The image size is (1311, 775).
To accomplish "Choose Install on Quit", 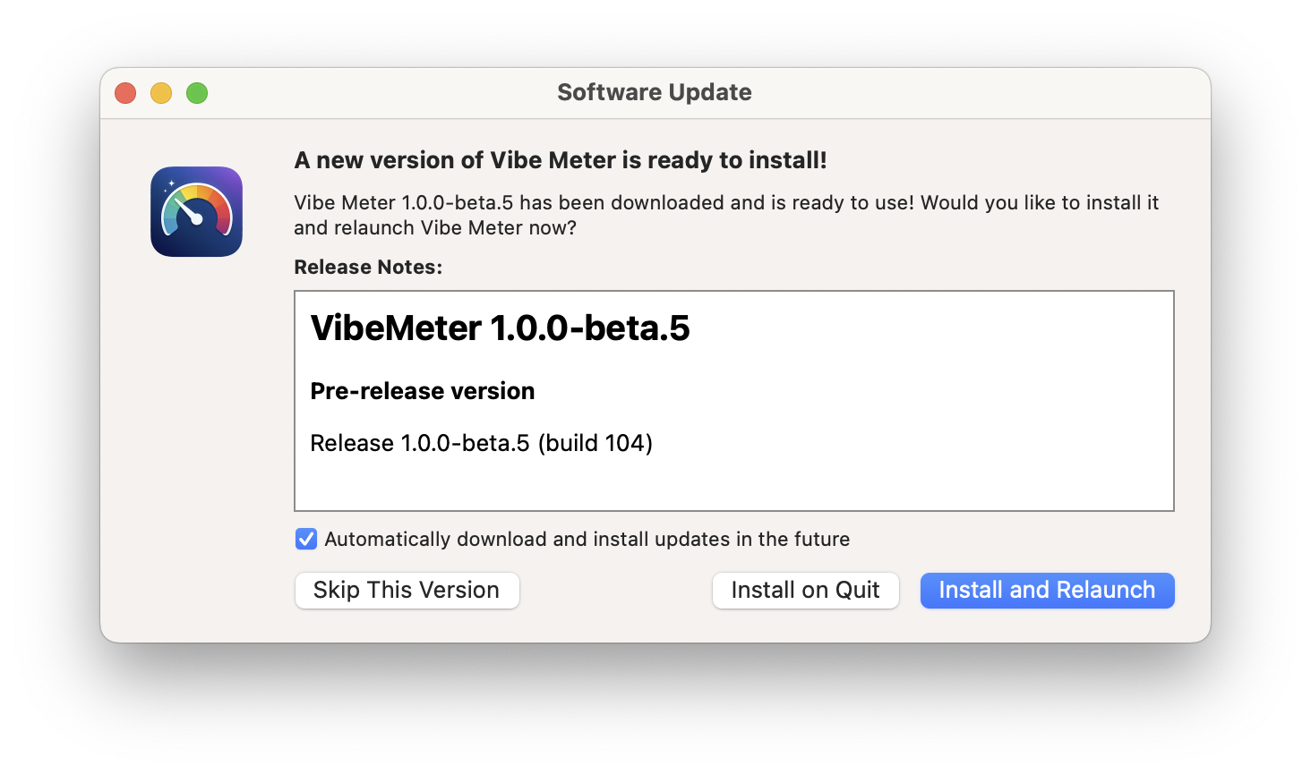I will (x=805, y=590).
